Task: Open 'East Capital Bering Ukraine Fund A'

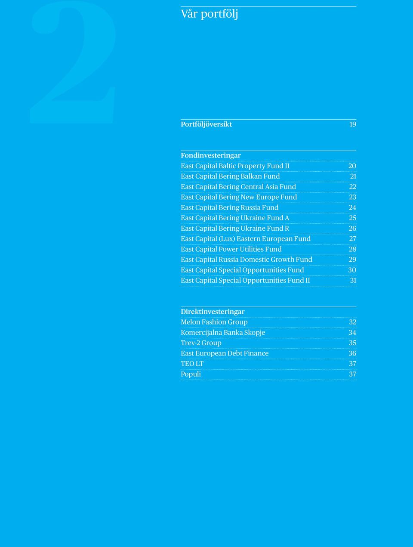Action: [235, 218]
